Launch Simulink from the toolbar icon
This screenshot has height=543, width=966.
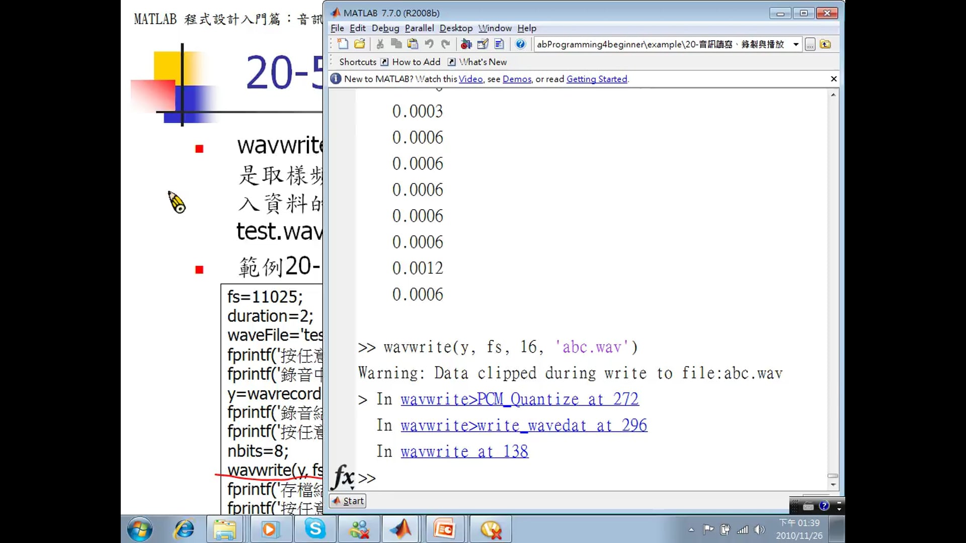pyautogui.click(x=466, y=44)
